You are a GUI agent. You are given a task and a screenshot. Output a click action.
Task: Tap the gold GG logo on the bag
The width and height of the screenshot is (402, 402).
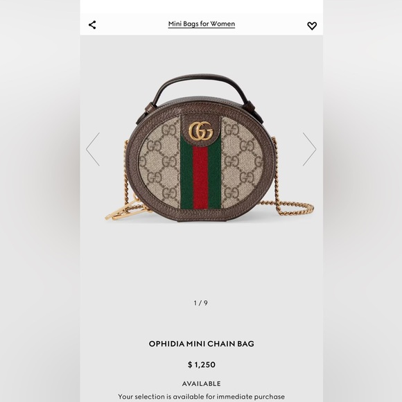(201, 131)
